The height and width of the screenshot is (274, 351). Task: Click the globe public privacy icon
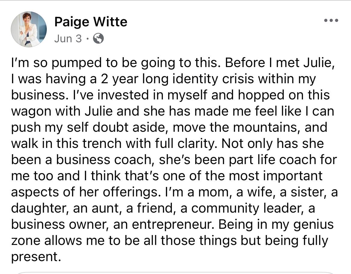[98, 39]
